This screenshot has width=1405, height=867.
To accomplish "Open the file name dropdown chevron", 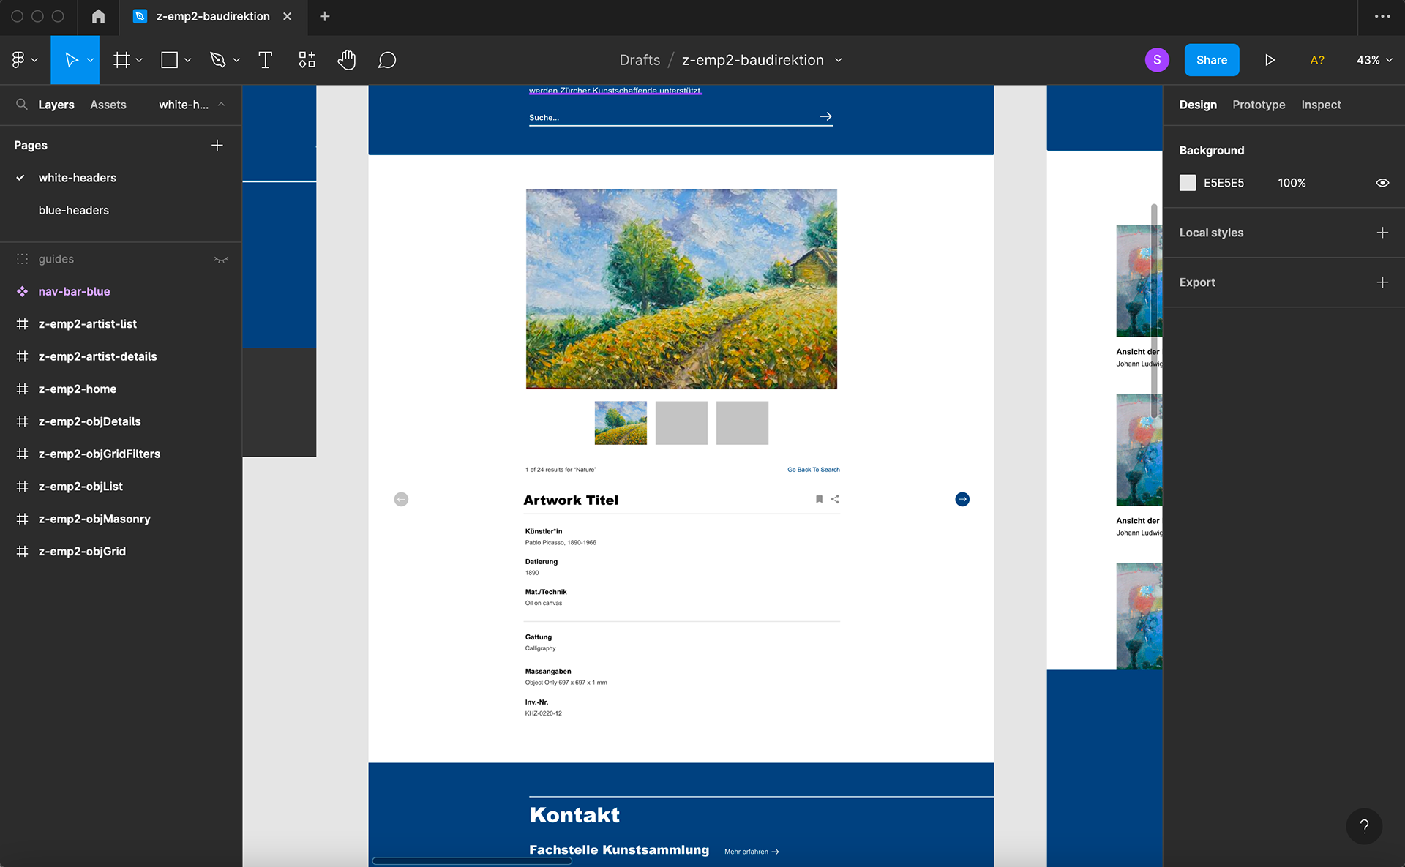I will coord(839,60).
